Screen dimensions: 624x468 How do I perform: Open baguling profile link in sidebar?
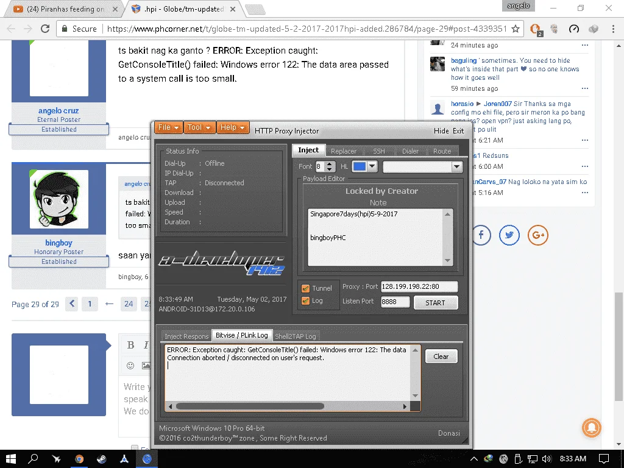[x=464, y=60]
